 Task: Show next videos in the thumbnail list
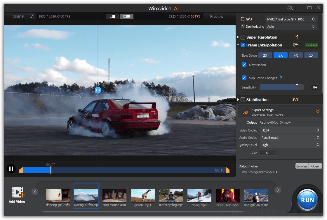point(278,190)
